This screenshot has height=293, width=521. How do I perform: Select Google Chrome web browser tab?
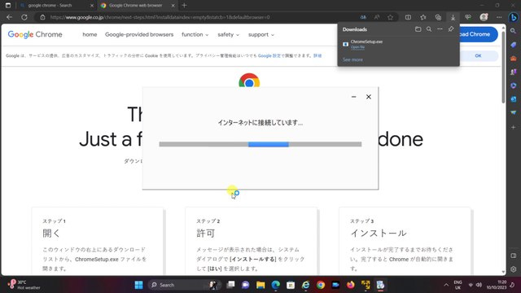pyautogui.click(x=136, y=6)
